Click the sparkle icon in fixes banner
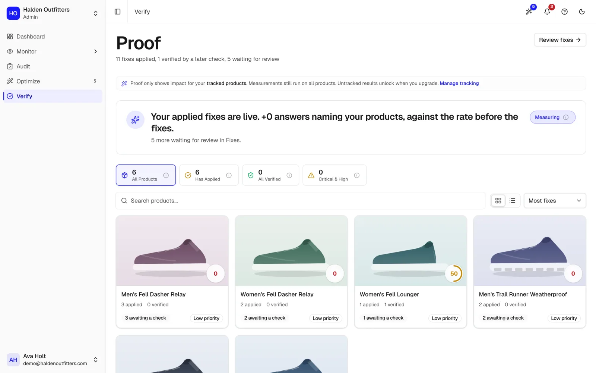The height and width of the screenshot is (373, 596). [x=135, y=120]
